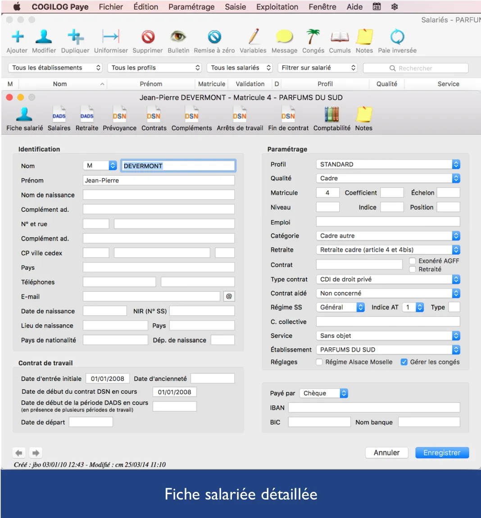The image size is (481, 518).
Task: Click the Uniformiser arrow icon
Action: pos(111,36)
